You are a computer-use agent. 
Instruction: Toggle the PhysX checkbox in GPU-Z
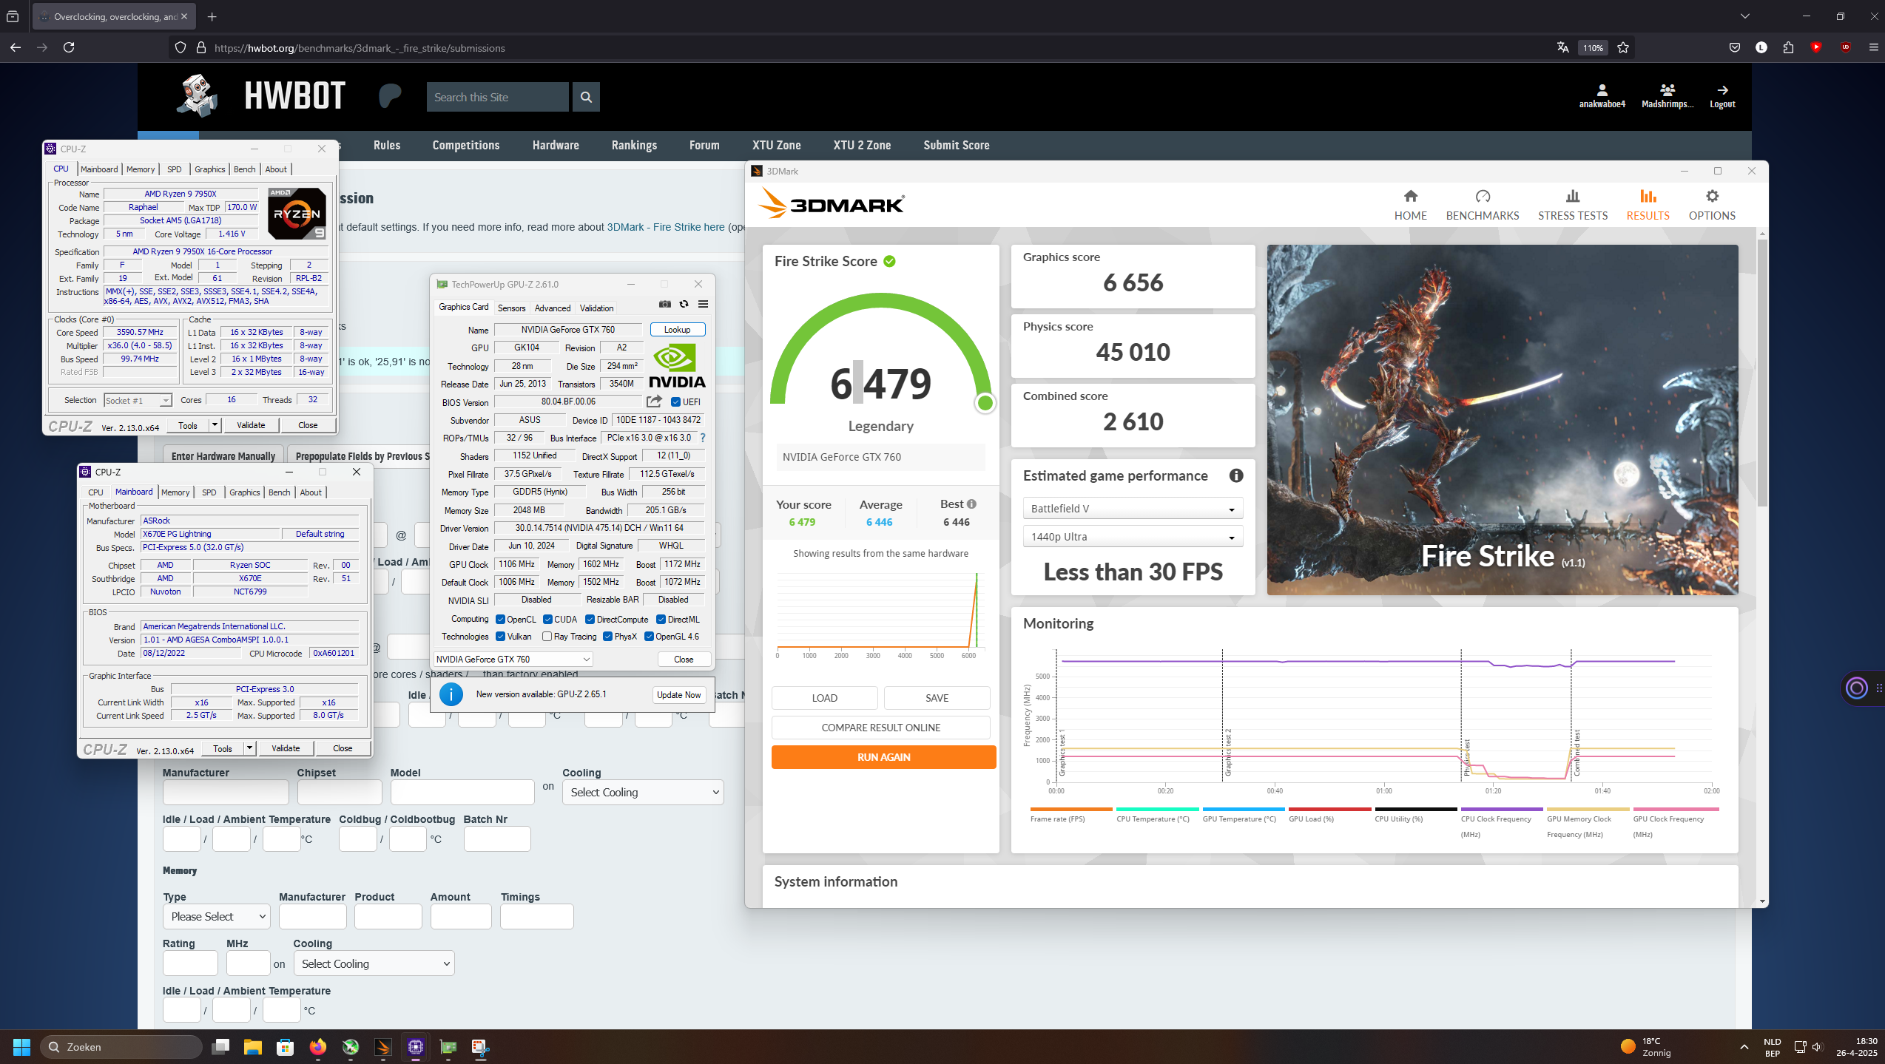pos(607,637)
